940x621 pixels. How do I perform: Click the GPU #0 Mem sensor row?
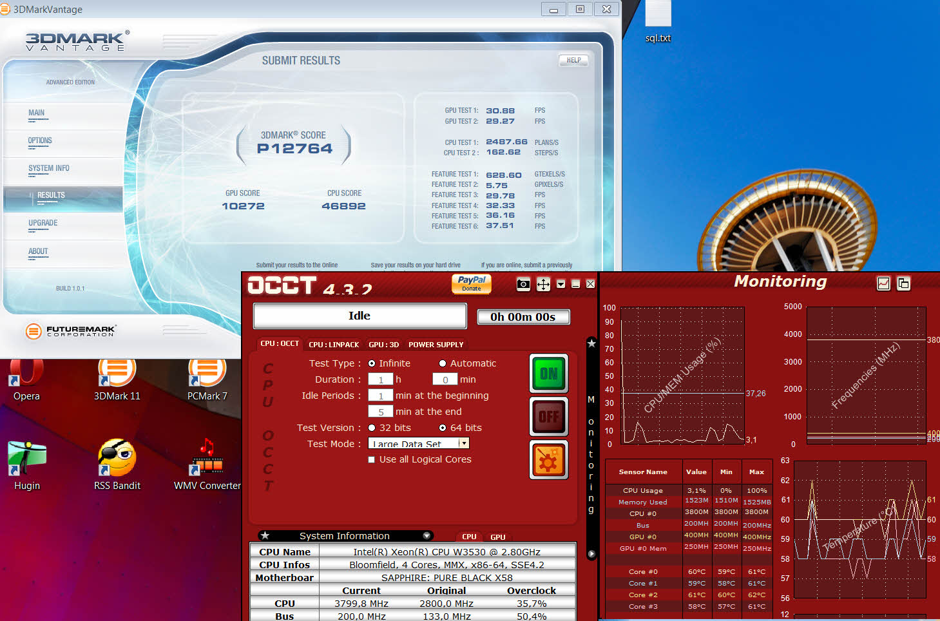point(689,548)
